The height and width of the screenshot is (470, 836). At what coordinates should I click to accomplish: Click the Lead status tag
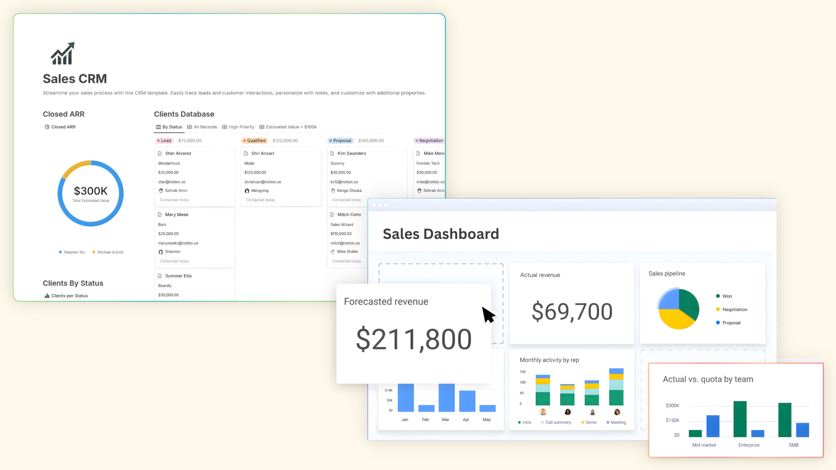[164, 141]
